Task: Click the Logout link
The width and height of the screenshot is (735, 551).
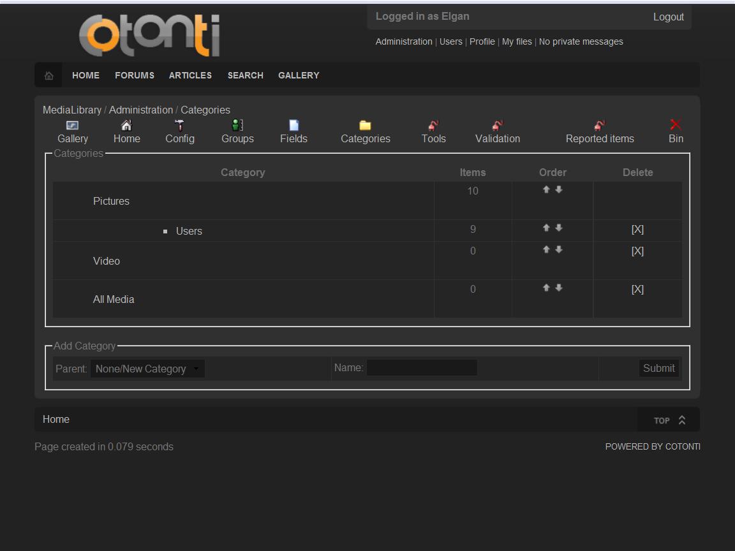Action: 668,17
